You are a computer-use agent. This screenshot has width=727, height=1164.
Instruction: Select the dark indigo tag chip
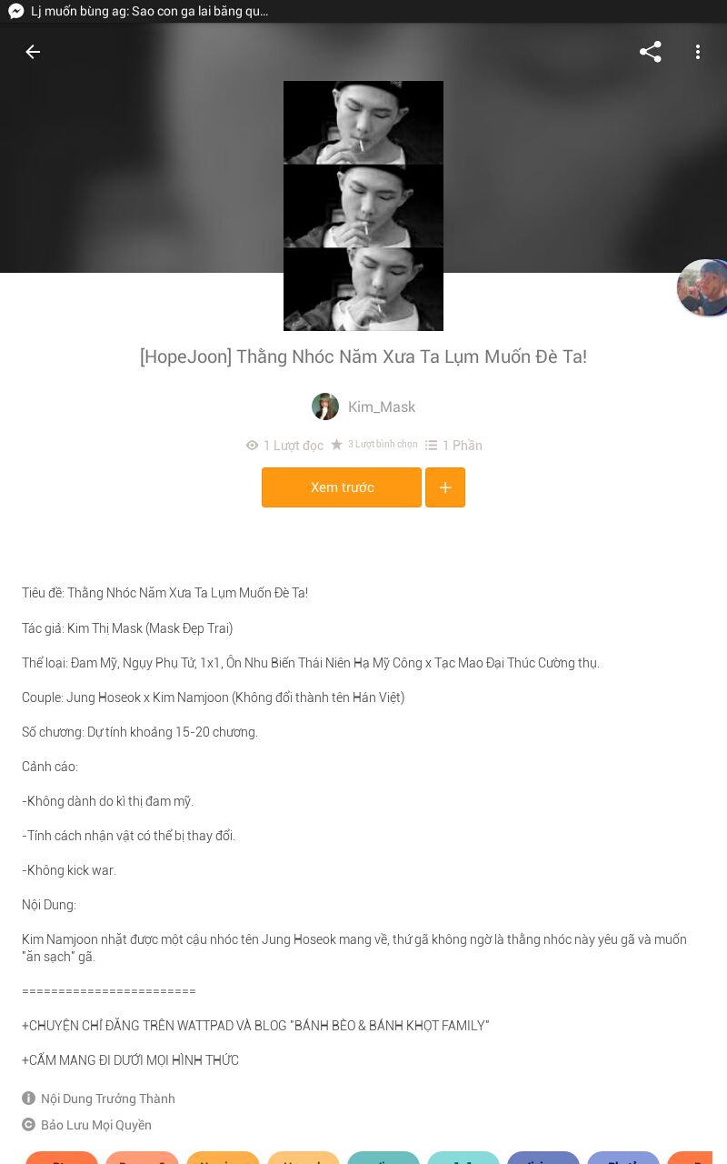543,1158
